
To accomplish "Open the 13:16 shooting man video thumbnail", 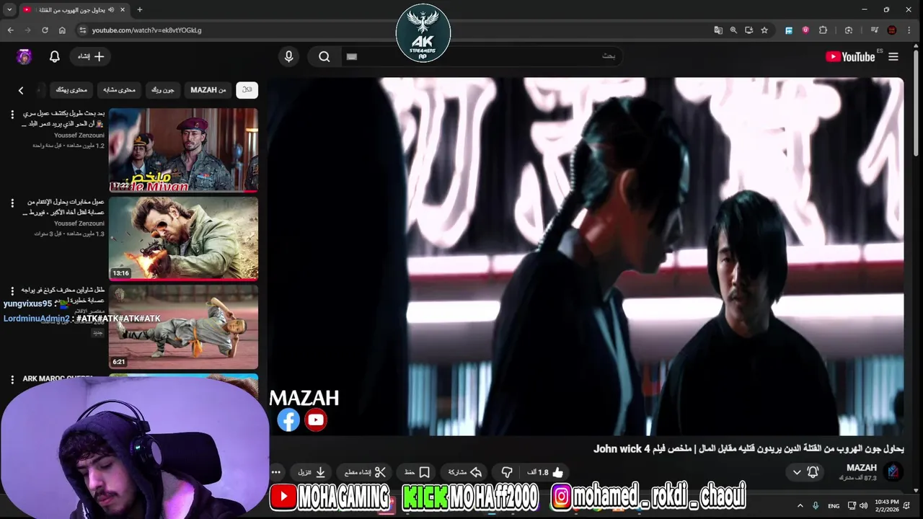I will 183,238.
